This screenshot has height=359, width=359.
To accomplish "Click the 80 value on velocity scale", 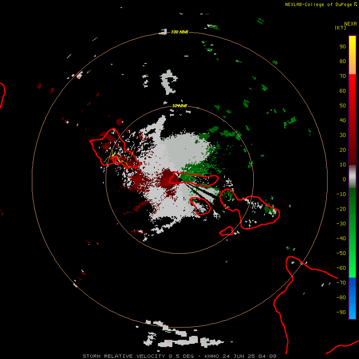I will pyautogui.click(x=343, y=61).
